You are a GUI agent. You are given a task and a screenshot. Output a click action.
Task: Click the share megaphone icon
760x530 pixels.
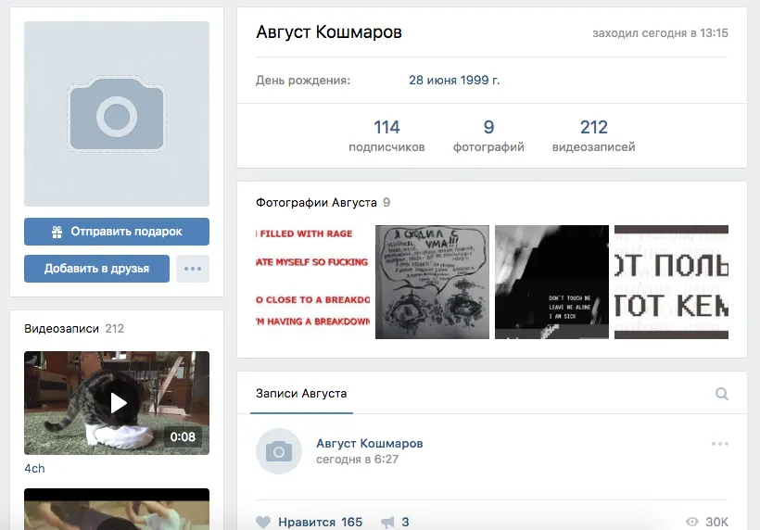tap(387, 523)
